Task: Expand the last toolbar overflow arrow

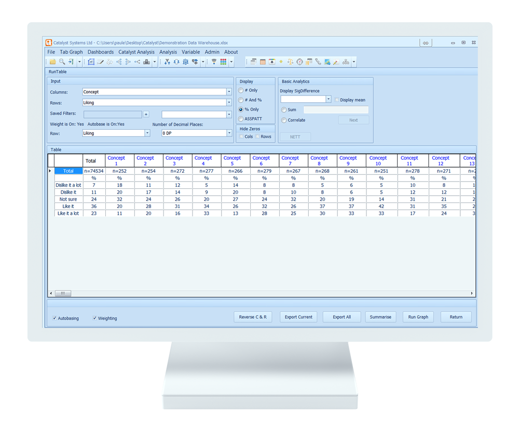Action: point(354,62)
